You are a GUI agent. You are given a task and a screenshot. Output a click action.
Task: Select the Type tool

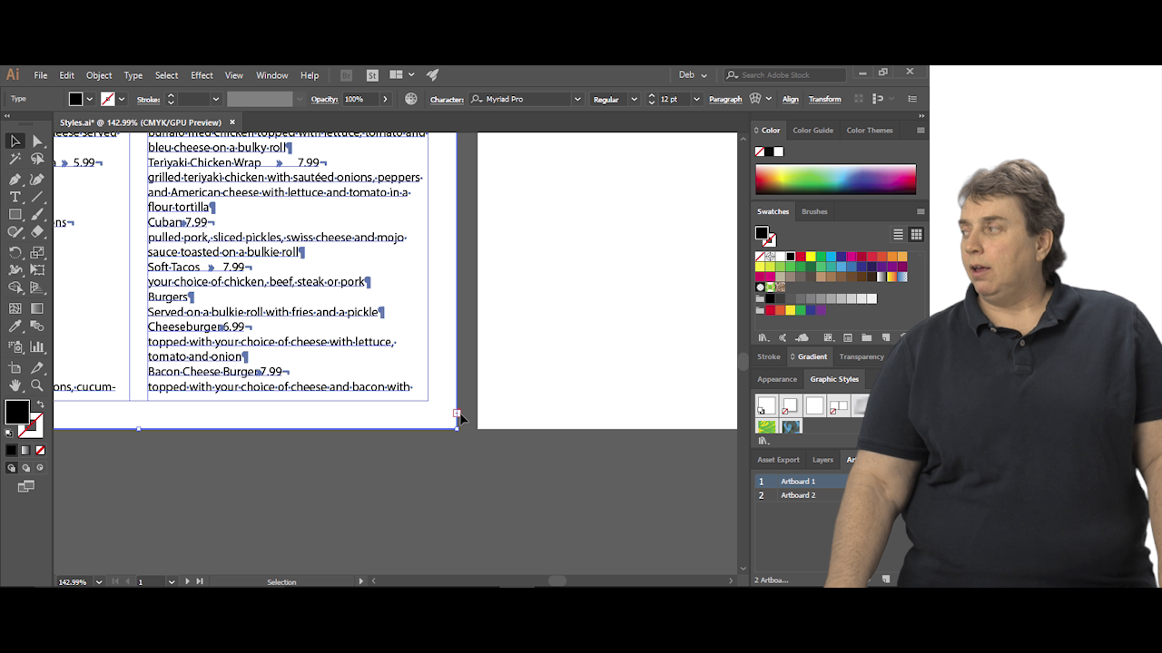click(x=15, y=197)
